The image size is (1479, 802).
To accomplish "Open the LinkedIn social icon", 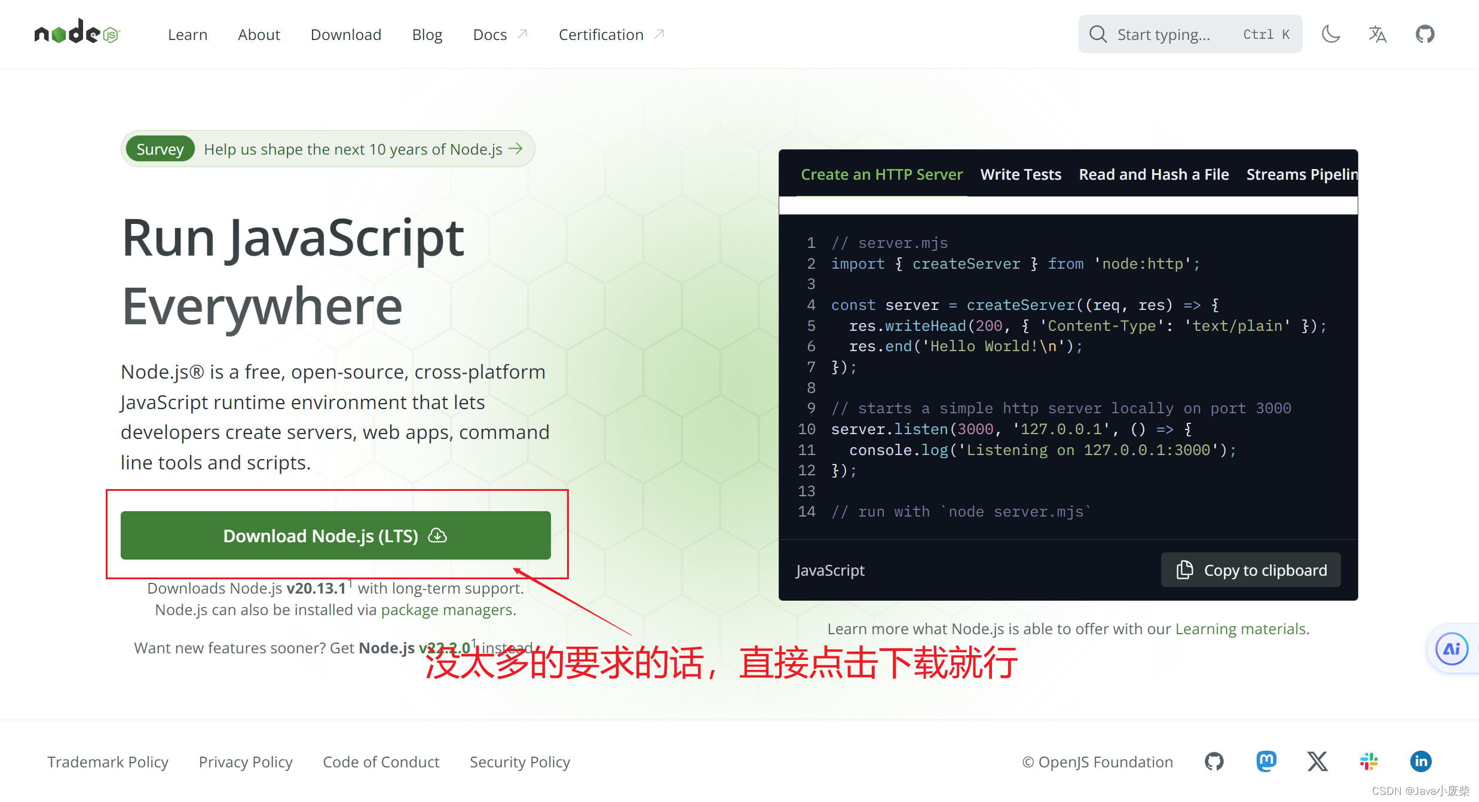I will pyautogui.click(x=1420, y=761).
